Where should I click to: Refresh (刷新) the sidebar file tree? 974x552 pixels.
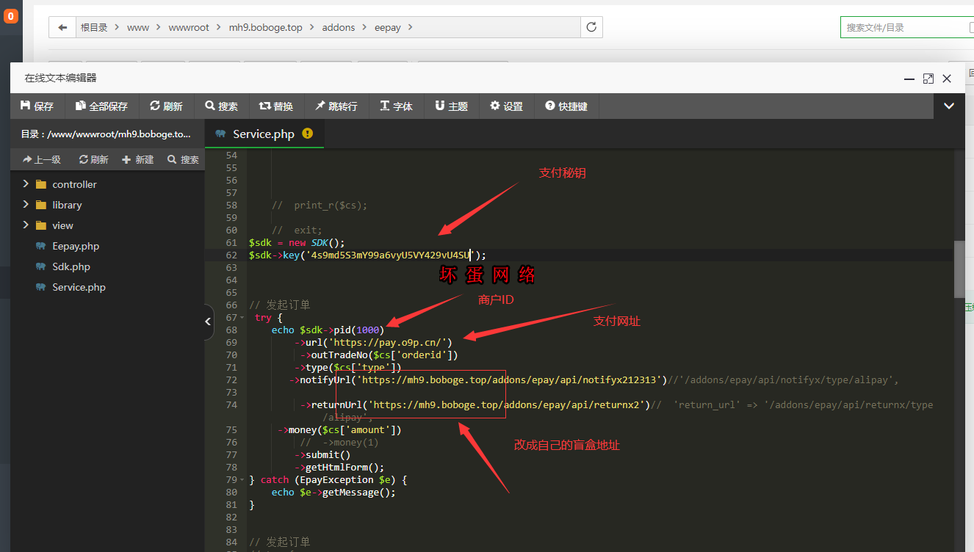(93, 159)
